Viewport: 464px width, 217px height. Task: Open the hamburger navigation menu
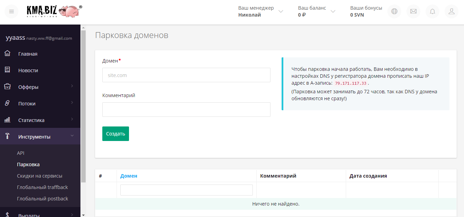coord(11,11)
